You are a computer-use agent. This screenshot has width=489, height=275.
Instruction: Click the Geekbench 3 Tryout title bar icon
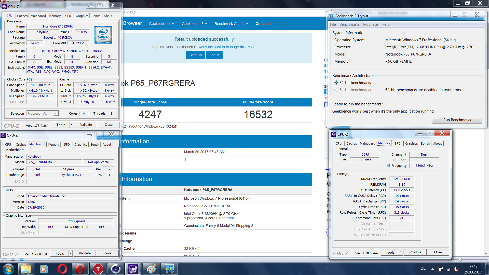331,16
